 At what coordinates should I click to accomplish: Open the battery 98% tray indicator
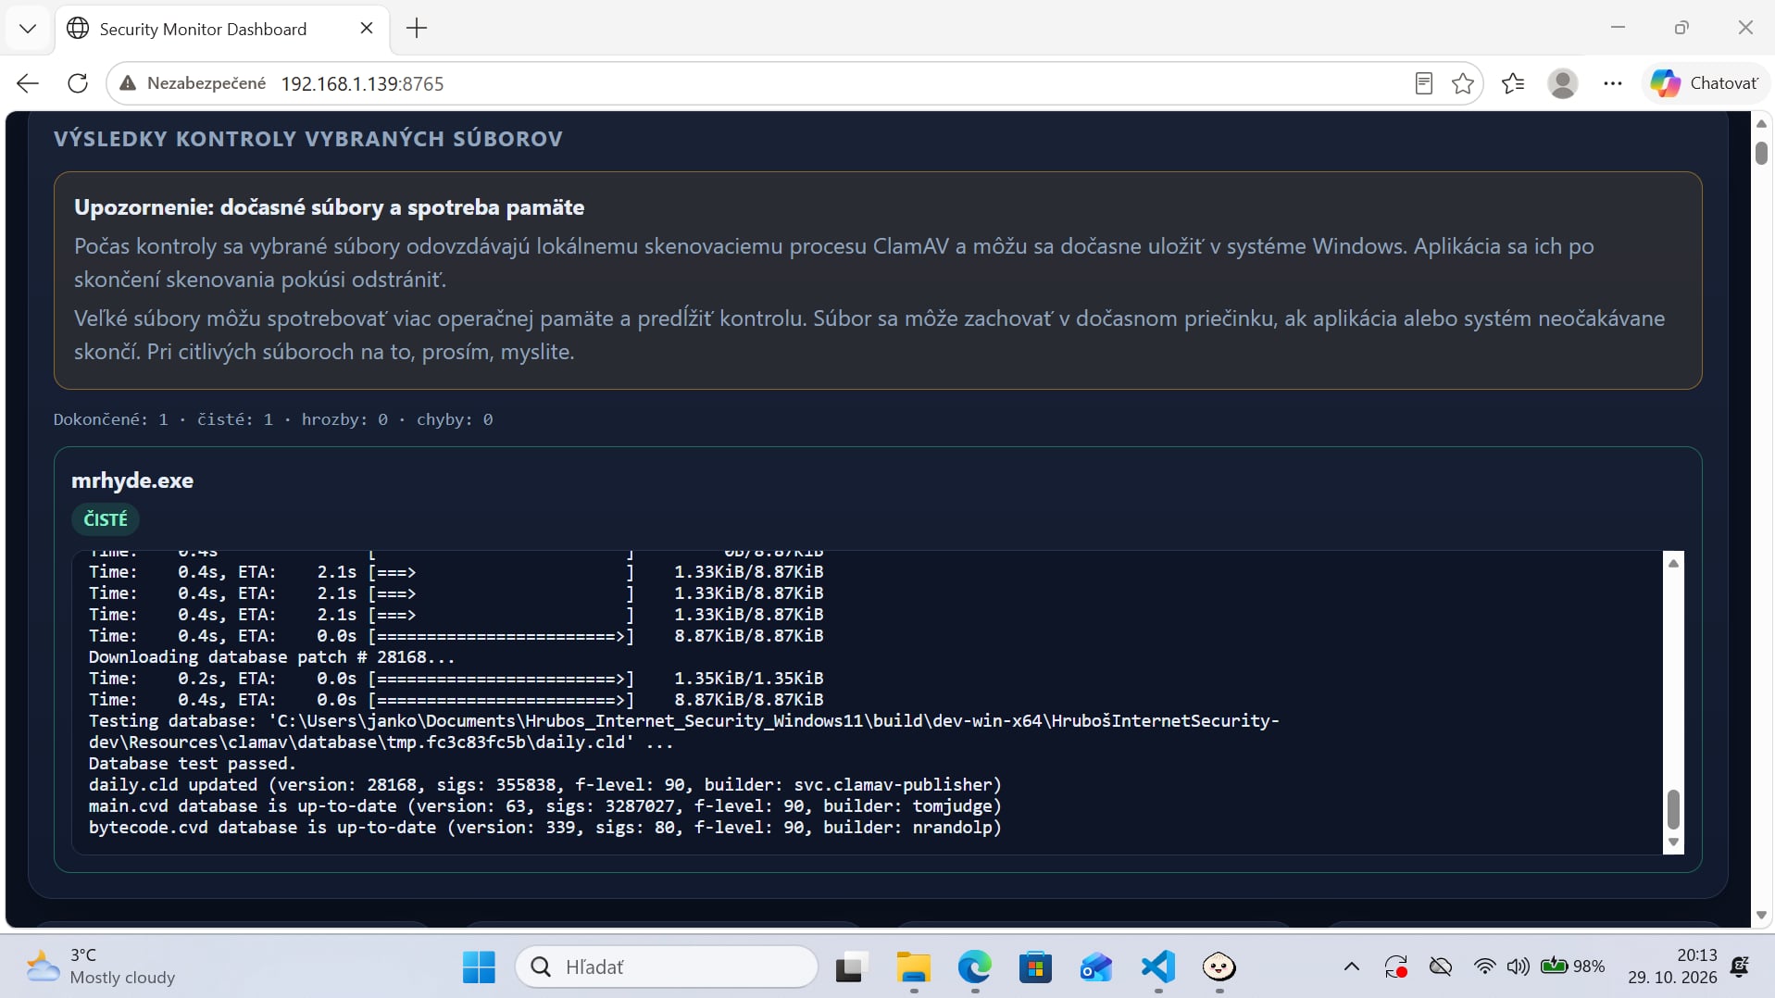[x=1572, y=967]
